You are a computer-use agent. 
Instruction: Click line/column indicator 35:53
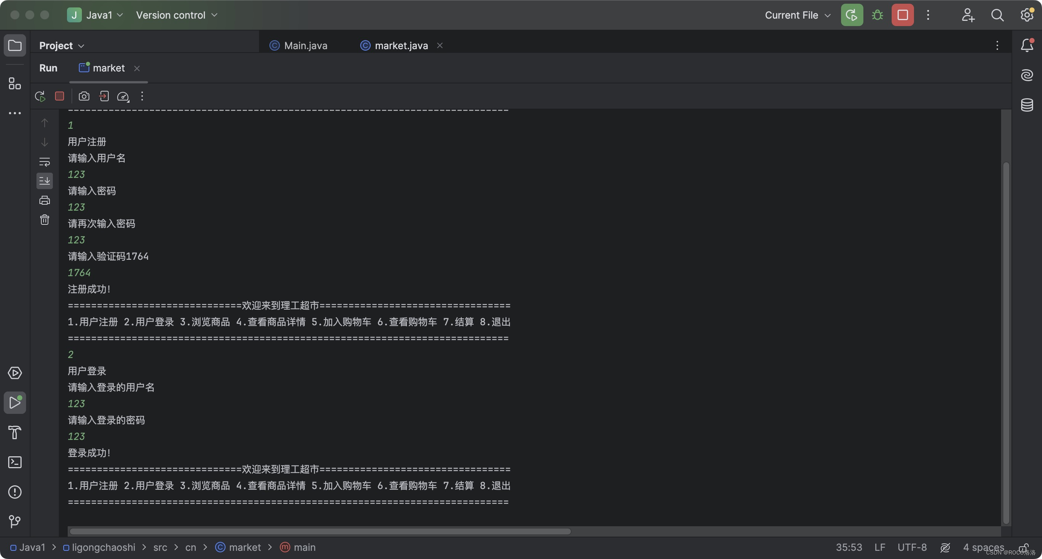point(848,547)
